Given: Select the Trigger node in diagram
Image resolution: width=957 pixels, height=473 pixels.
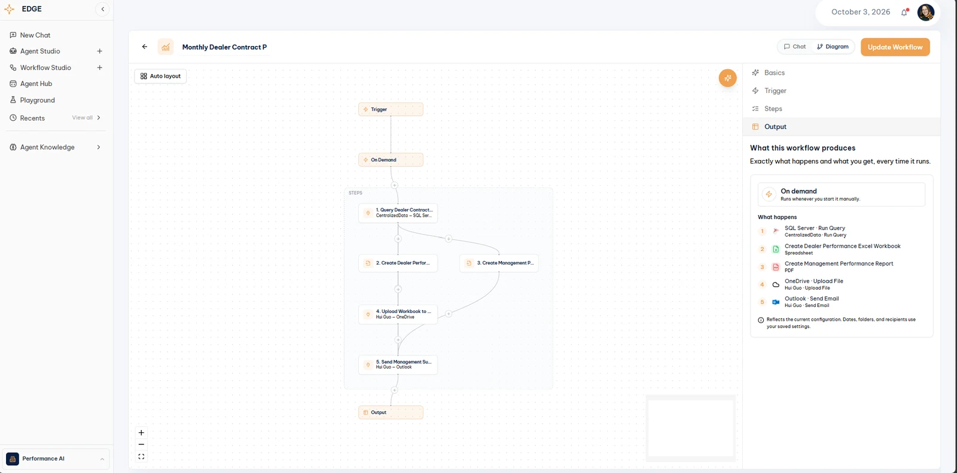Looking at the screenshot, I should pyautogui.click(x=391, y=109).
